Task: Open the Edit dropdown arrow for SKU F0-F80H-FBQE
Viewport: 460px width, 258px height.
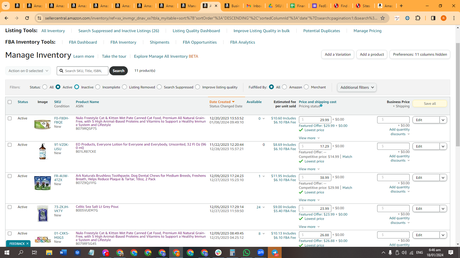Action: [443, 120]
